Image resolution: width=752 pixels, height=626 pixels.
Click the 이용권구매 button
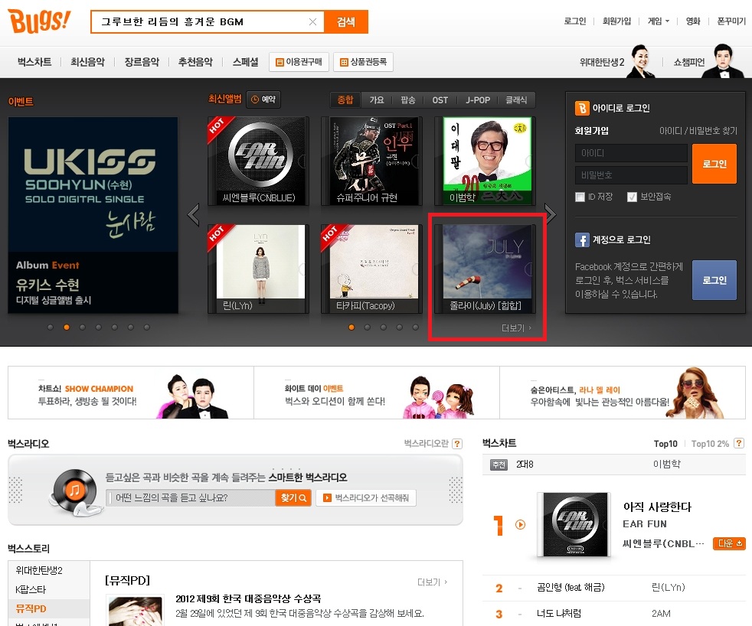(299, 62)
